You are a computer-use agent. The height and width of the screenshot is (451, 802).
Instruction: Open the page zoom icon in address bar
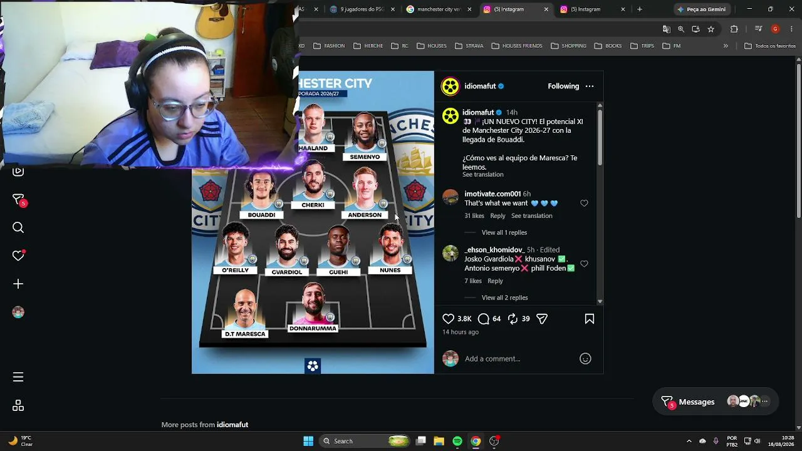(x=681, y=29)
